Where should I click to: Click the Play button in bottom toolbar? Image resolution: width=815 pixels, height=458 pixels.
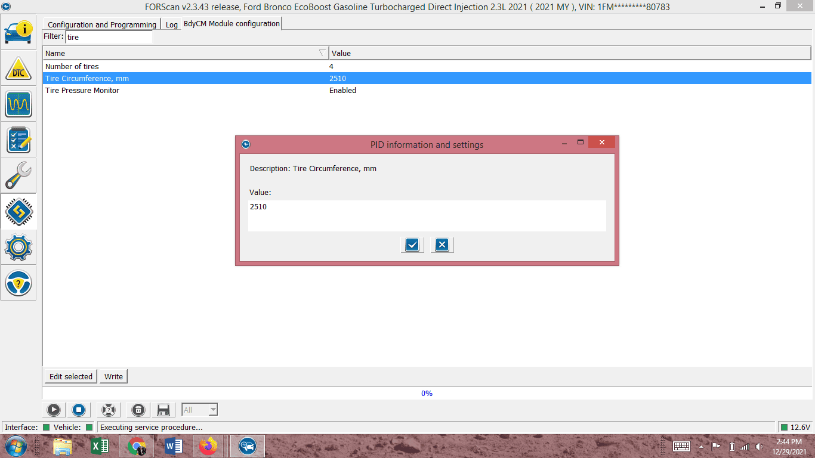point(54,410)
